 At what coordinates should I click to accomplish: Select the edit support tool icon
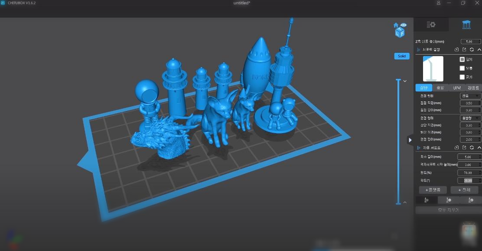[x=471, y=200]
